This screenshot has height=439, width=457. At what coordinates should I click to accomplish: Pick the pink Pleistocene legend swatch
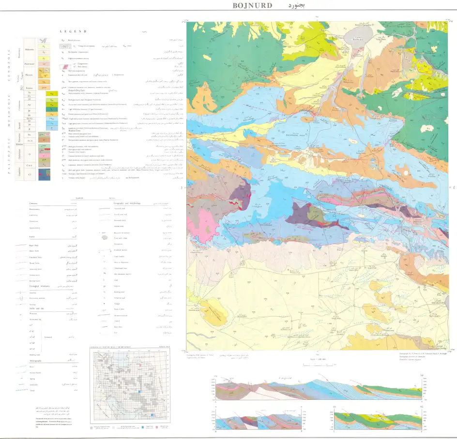click(x=44, y=64)
